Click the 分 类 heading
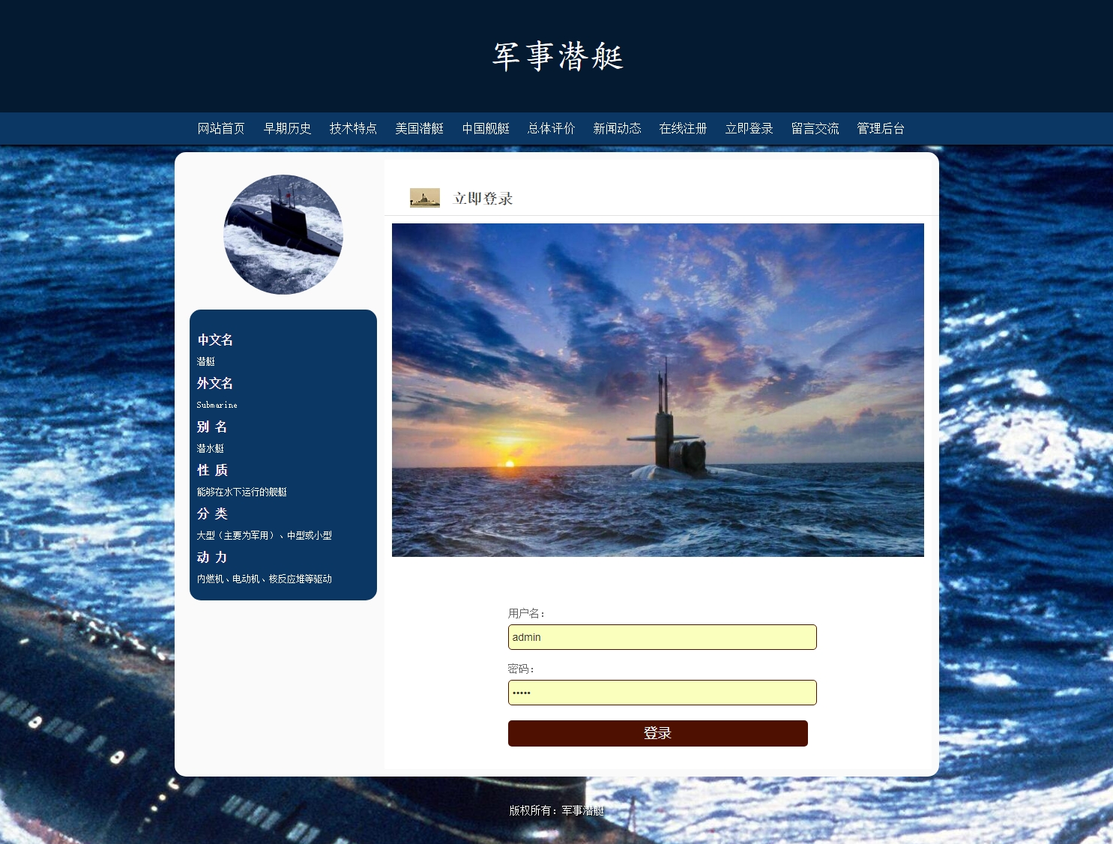Viewport: 1113px width, 844px height. [212, 513]
